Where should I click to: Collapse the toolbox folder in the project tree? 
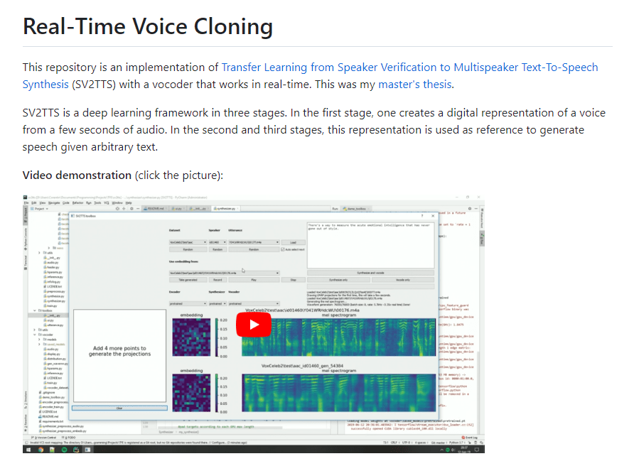(34, 310)
